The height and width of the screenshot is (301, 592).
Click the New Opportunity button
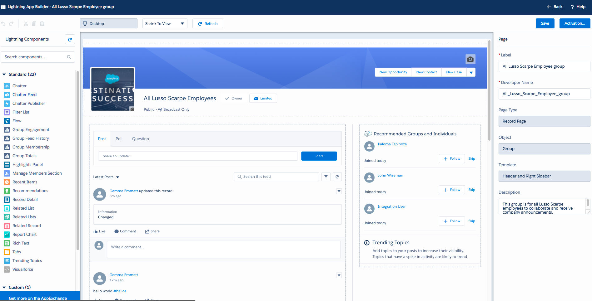393,72
